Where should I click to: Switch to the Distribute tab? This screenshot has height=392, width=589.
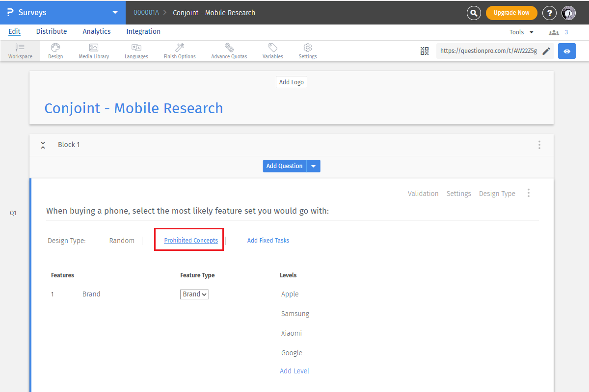click(52, 31)
